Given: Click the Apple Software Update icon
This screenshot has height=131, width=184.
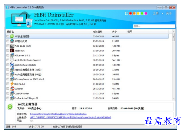Looking at the screenshot, I should (12, 65).
